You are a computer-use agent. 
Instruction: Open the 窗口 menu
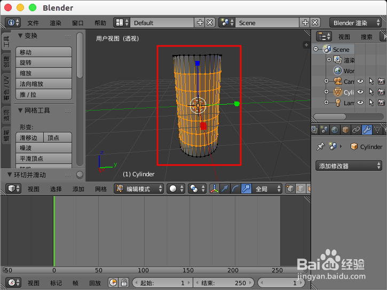click(78, 23)
